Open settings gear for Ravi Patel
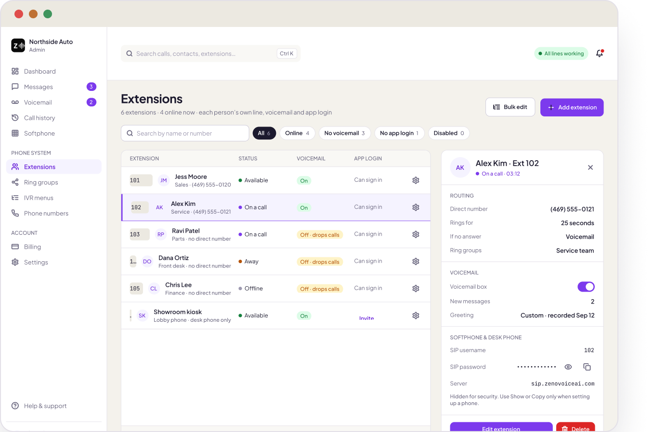Viewport: 655px width, 432px height. point(416,234)
